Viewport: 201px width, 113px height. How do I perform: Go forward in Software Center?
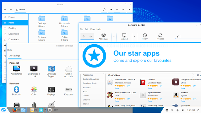[91, 36]
